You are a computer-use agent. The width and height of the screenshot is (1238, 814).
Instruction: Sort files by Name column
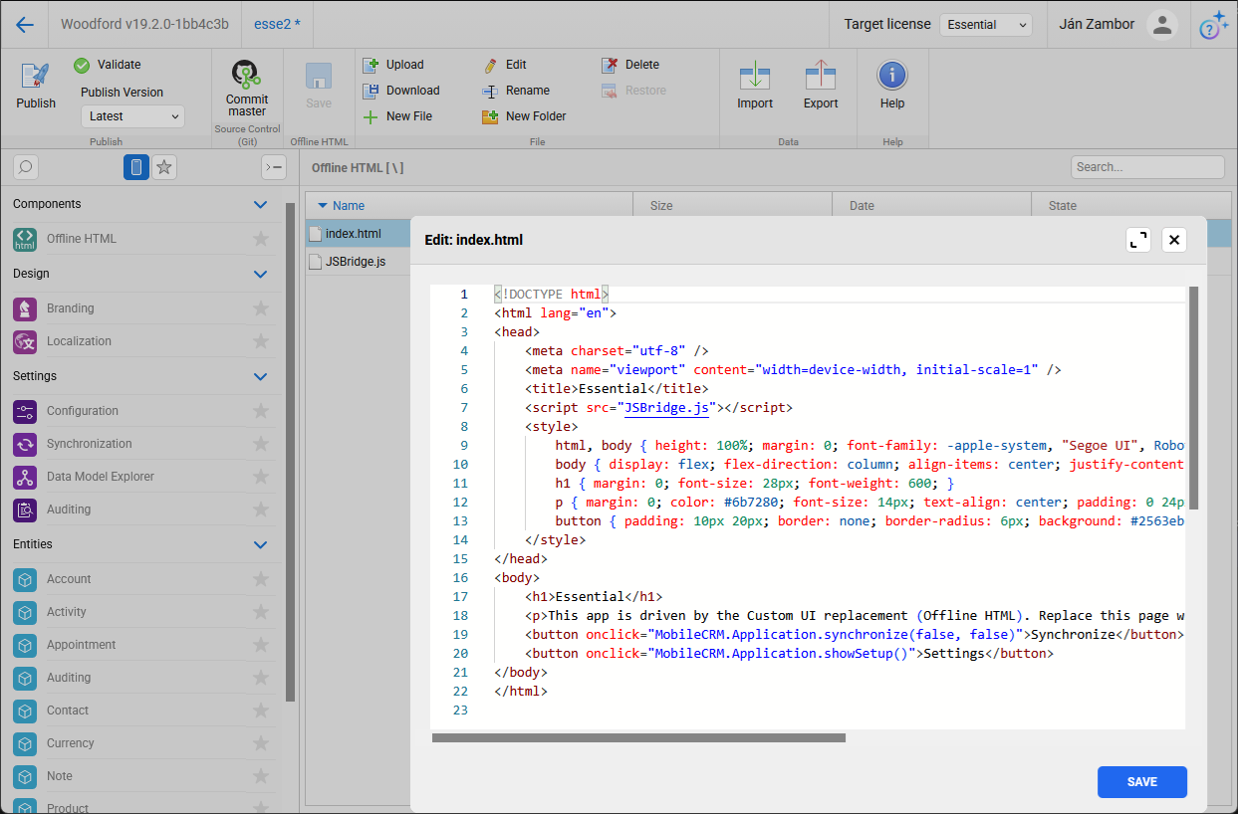(x=469, y=206)
